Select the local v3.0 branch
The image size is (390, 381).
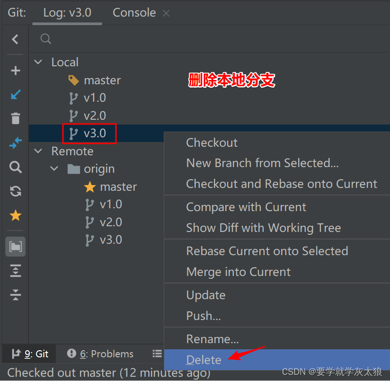[x=95, y=133]
